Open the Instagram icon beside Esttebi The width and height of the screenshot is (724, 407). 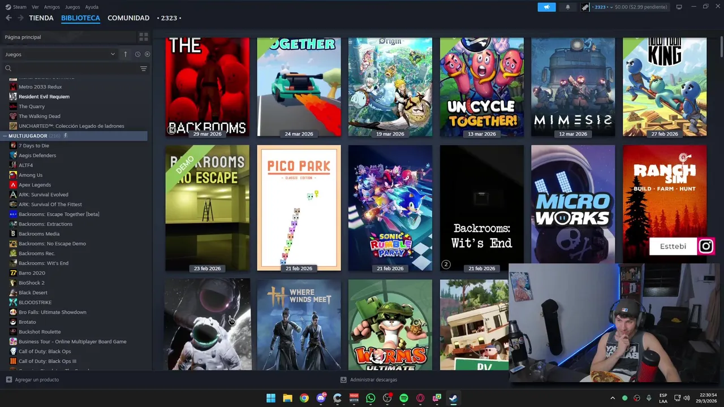[x=706, y=246]
